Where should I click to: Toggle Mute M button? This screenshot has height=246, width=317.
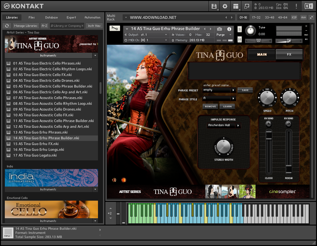pos(240,39)
